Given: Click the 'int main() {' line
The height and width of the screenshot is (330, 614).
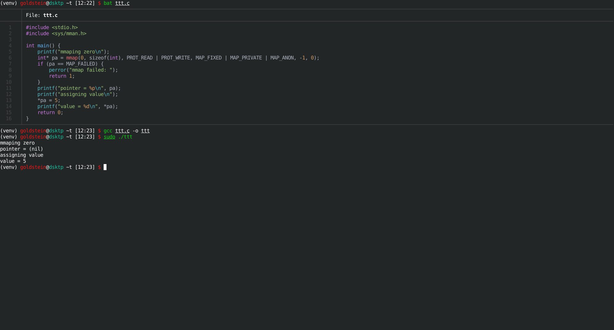Looking at the screenshot, I should point(43,46).
